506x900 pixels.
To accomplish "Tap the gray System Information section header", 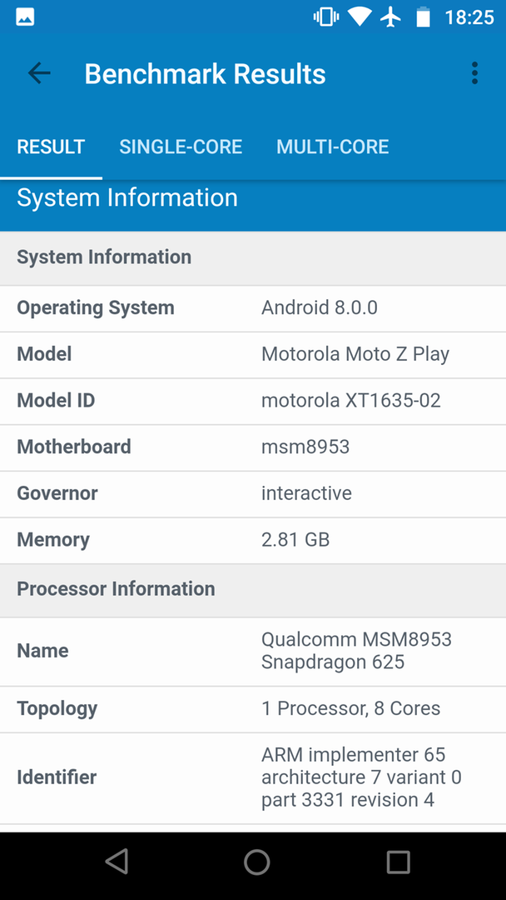I will coord(253,257).
